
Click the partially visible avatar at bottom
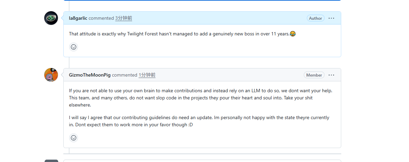[51, 161]
